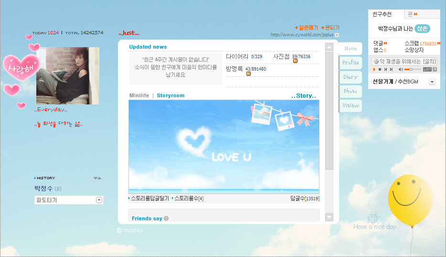Open the Profile menu tab
This screenshot has height=257, width=446.
(x=350, y=62)
